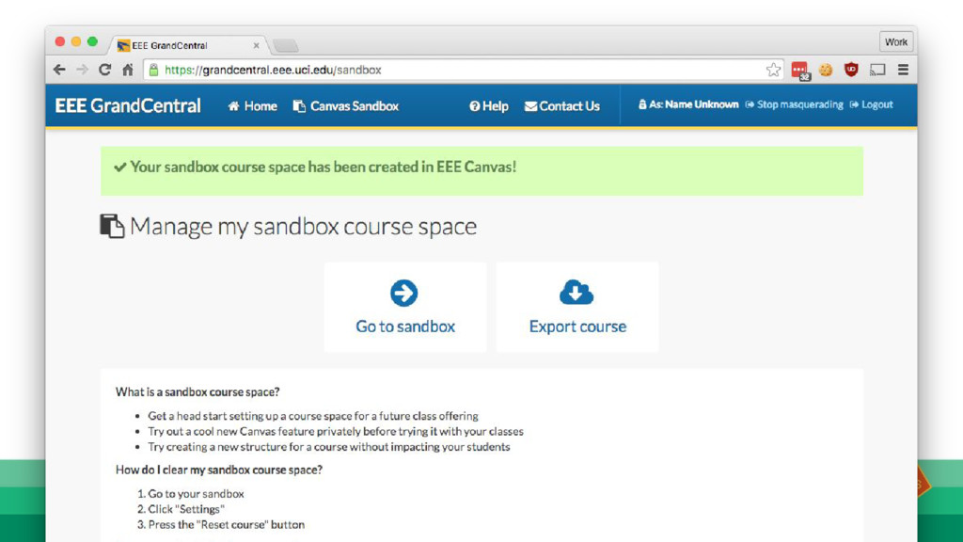Image resolution: width=963 pixels, height=542 pixels.
Task: Close the EEE GrandCentral tab
Action: [x=256, y=45]
